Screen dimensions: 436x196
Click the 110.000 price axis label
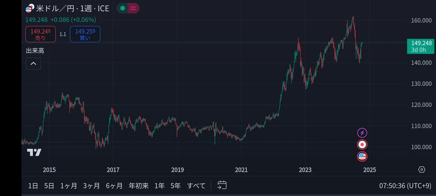[x=421, y=126]
